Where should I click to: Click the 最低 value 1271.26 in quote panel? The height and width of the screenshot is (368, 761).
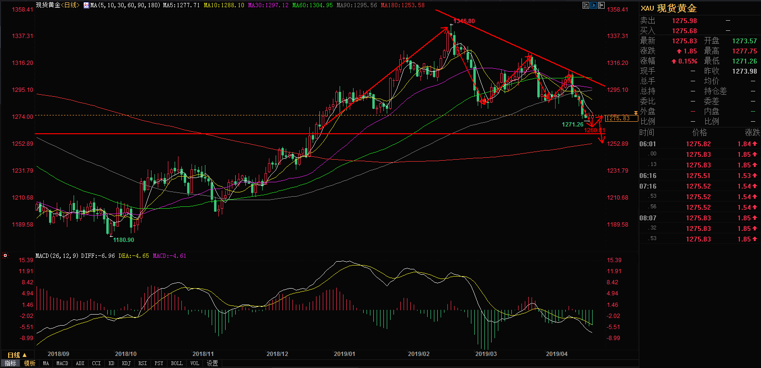point(745,61)
